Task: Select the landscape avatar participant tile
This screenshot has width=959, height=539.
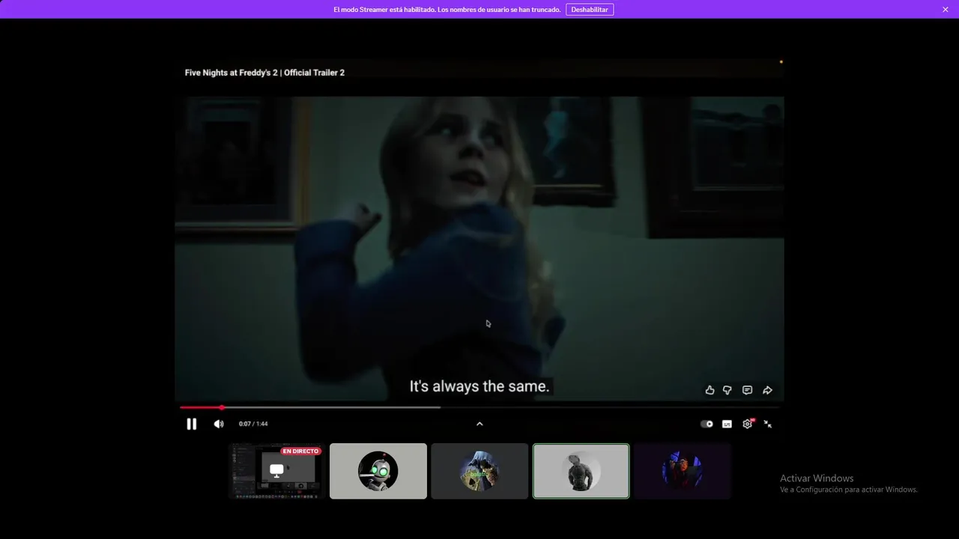Action: (x=479, y=471)
